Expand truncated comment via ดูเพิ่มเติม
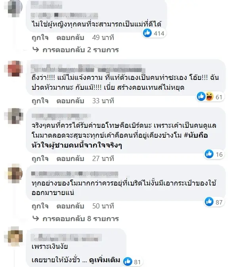This screenshot has height=267, width=242. (105, 260)
